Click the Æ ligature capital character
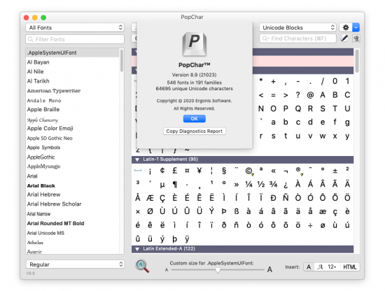385x291 pixels. coord(150,198)
